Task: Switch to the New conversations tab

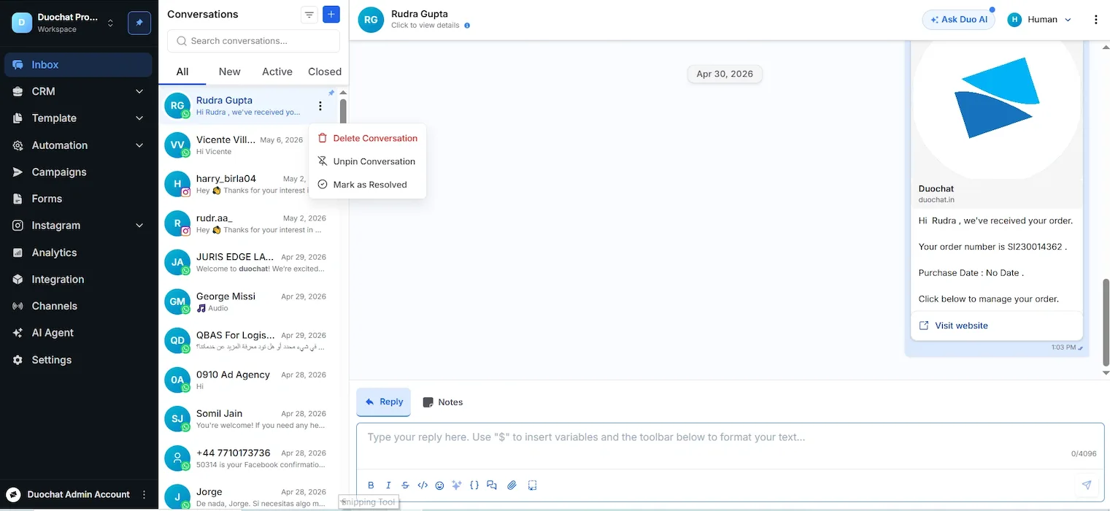Action: (229, 72)
